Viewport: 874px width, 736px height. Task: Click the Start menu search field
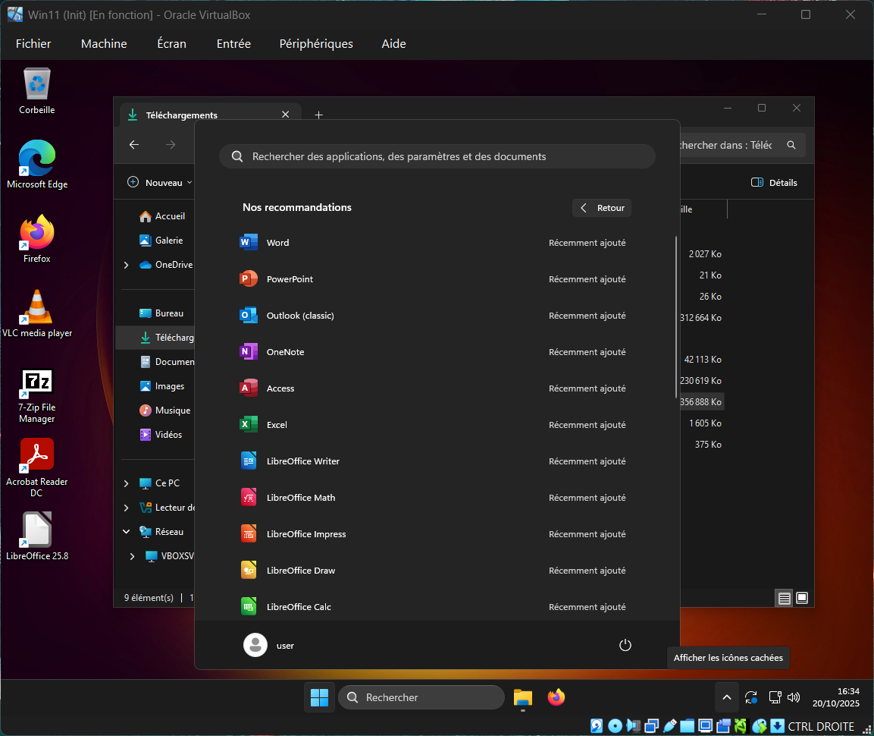tap(437, 156)
